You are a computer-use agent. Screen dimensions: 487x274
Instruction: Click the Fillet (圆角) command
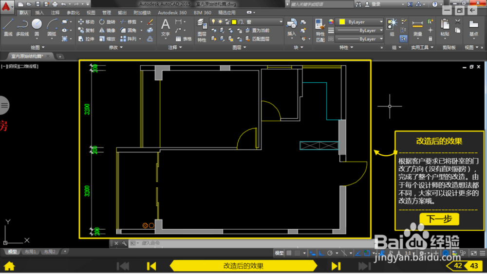(128, 30)
